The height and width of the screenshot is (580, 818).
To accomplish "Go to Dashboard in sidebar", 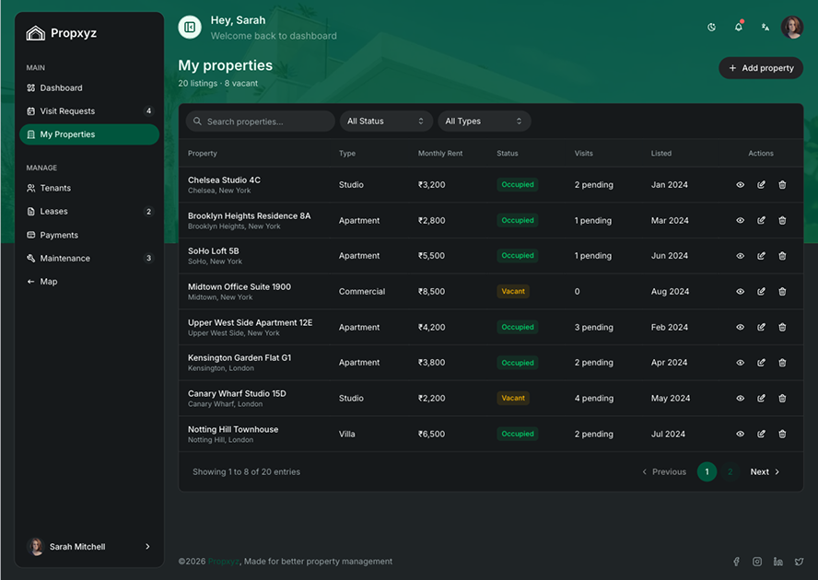I will [x=89, y=87].
